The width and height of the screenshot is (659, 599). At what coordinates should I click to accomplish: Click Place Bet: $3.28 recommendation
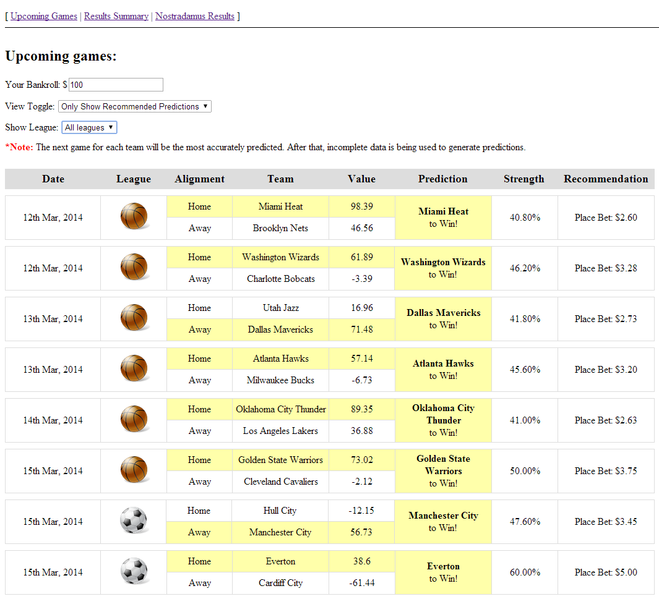point(606,269)
